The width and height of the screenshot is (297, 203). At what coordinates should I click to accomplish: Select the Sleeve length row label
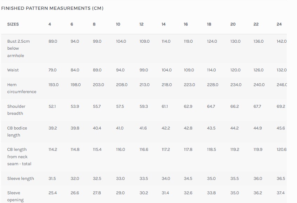click(21, 178)
